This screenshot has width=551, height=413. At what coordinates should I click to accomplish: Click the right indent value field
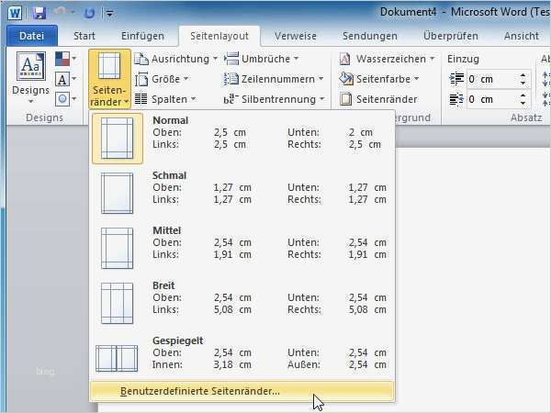click(x=492, y=99)
